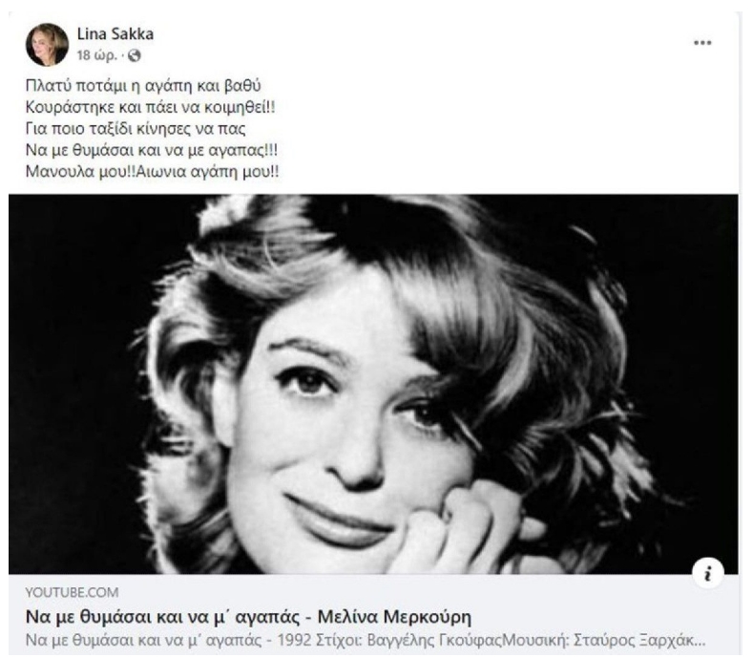Open Lina Sakka's profile picture

[47, 44]
